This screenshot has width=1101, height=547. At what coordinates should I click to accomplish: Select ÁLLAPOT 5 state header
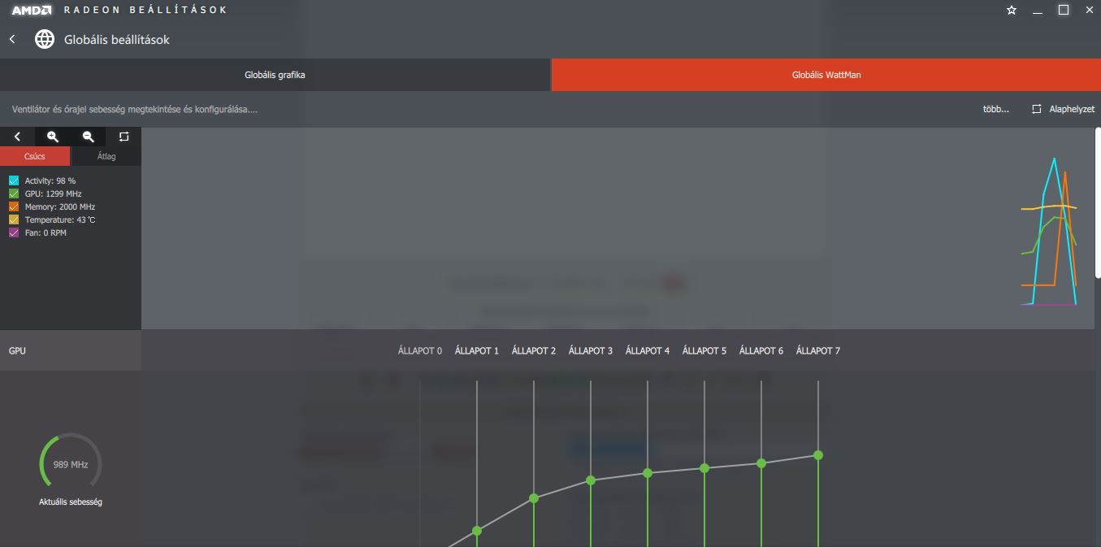[x=704, y=351]
